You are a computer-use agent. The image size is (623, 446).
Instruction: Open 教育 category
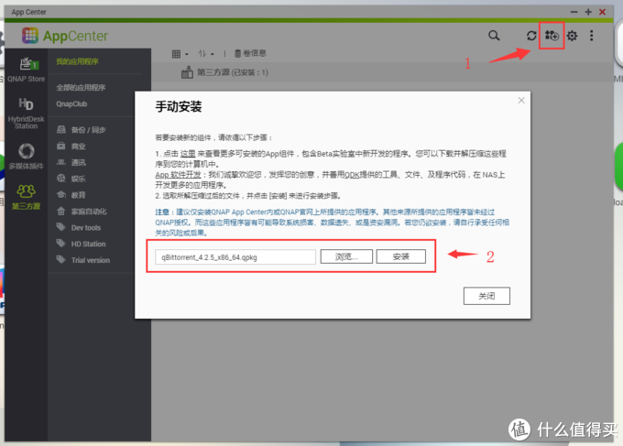click(71, 195)
